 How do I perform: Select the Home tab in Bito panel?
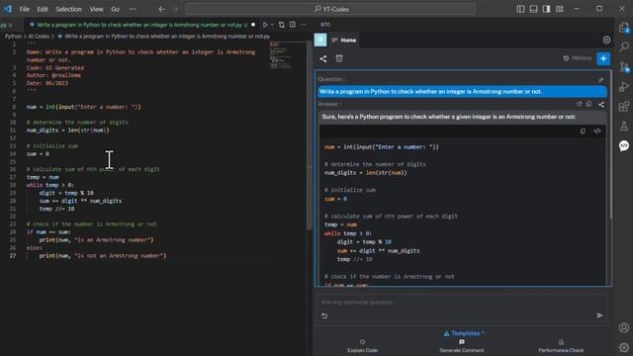[x=344, y=40]
